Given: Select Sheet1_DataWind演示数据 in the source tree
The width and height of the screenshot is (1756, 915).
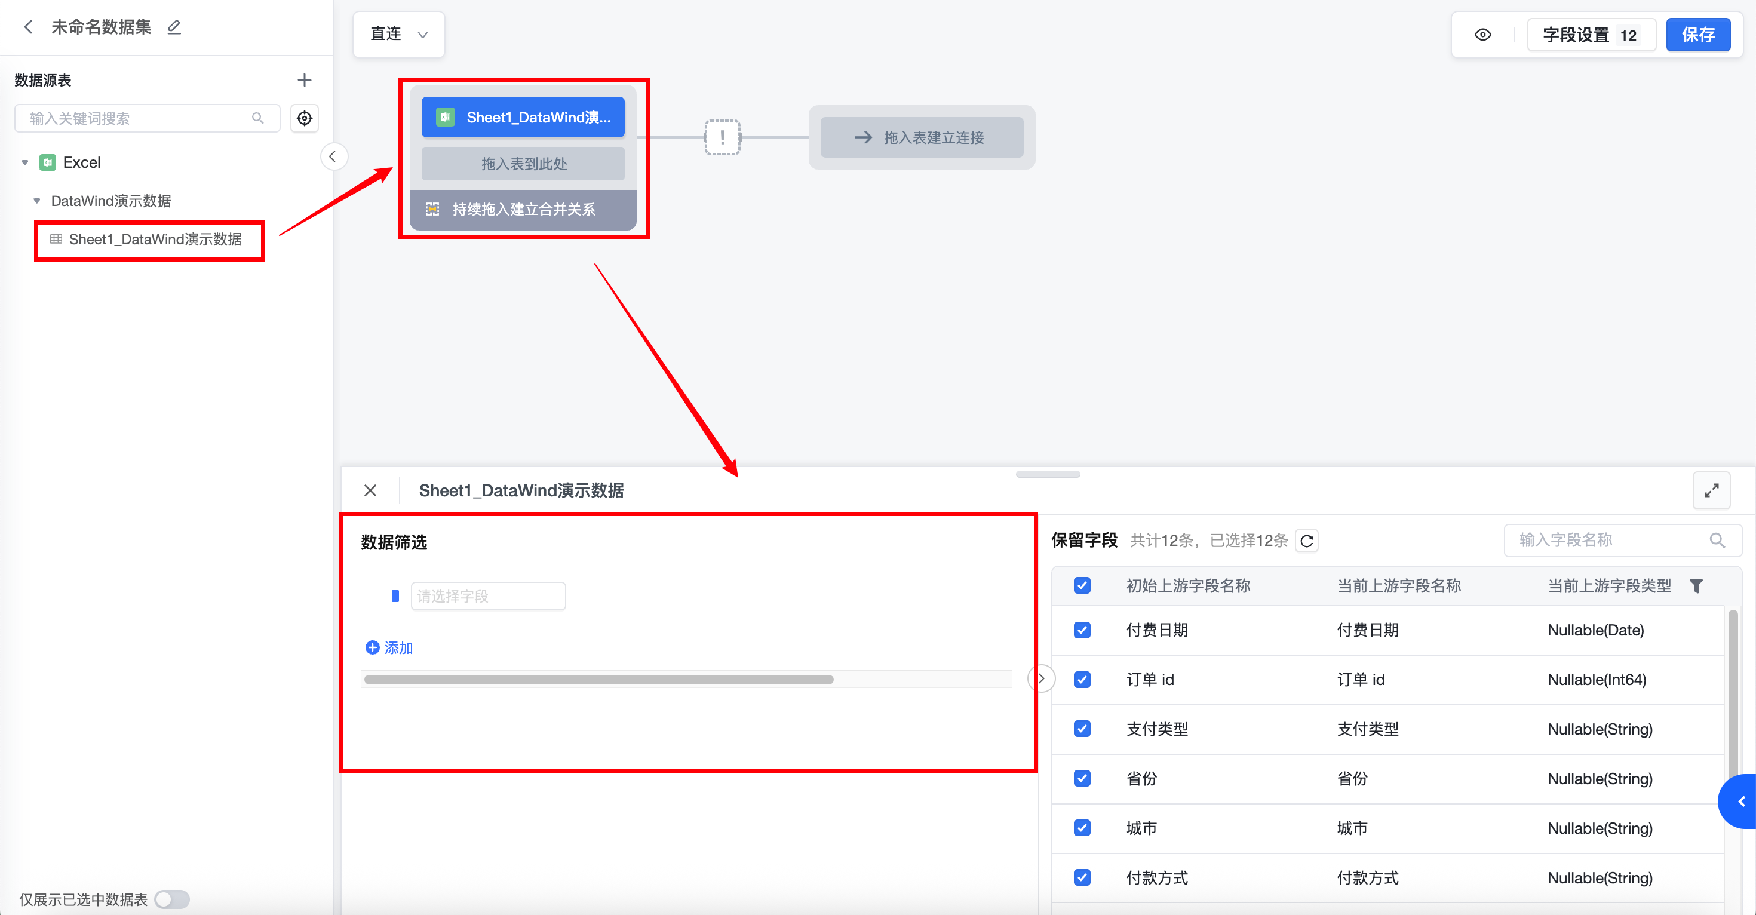Looking at the screenshot, I should (155, 240).
